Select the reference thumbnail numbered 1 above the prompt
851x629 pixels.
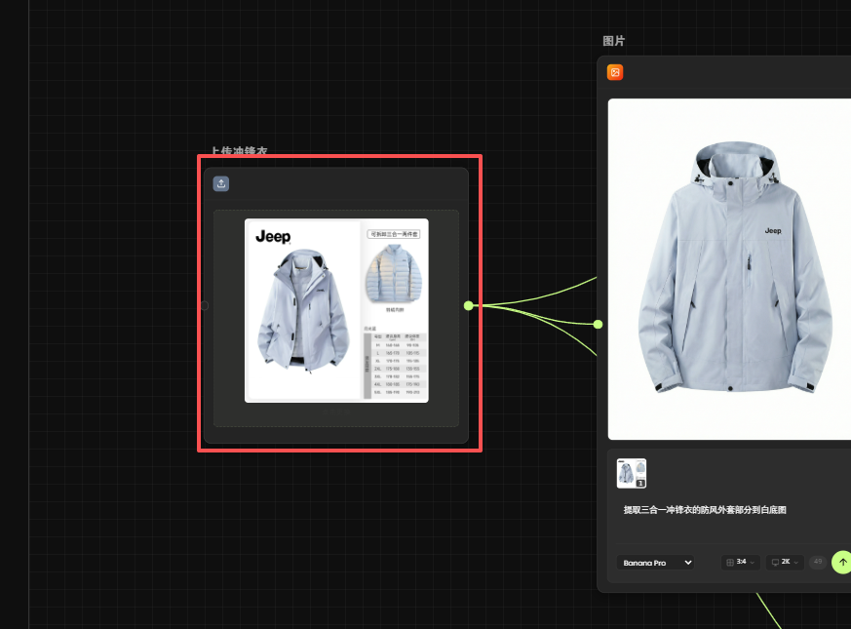point(632,473)
